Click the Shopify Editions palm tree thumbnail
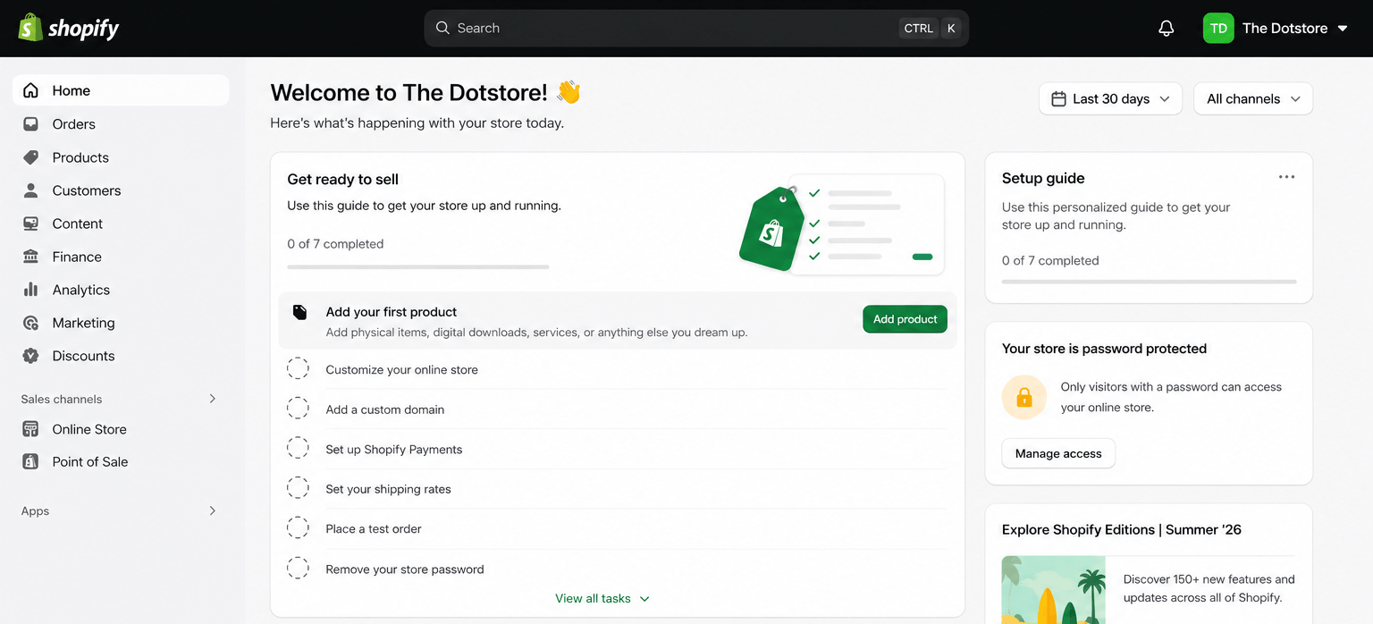Viewport: 1373px width, 624px height. pyautogui.click(x=1053, y=590)
